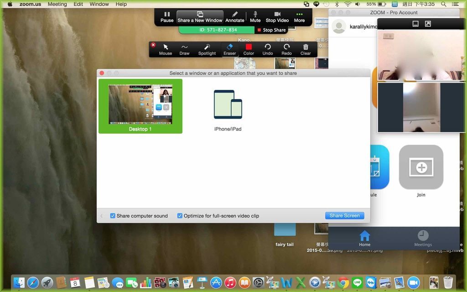Open the Zoom app icon in dock

click(413, 282)
